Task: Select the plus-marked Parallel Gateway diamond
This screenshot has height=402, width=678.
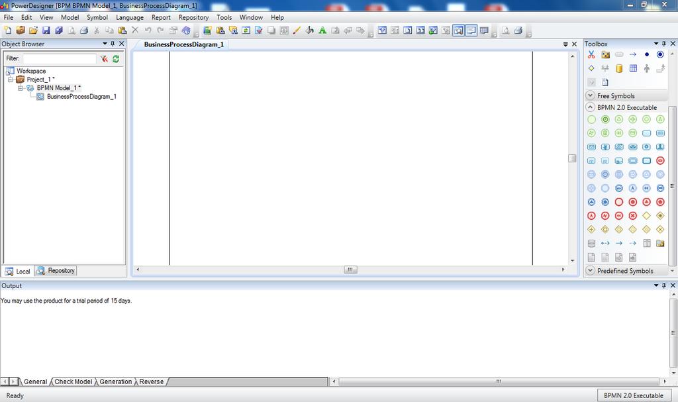Action: coord(591,229)
